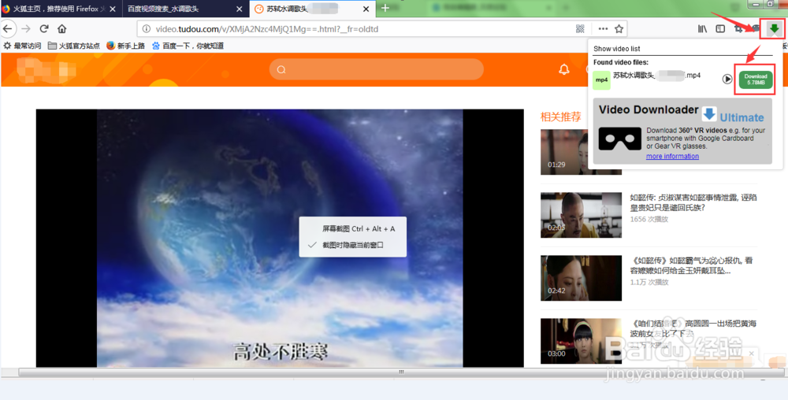Viewport: 788px width, 400px height.
Task: Open the 03:00 咱们结婚吧 video thumbnail
Action: pyautogui.click(x=581, y=341)
